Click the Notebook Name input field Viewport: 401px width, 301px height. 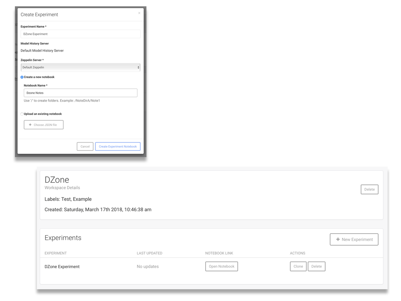pyautogui.click(x=80, y=93)
